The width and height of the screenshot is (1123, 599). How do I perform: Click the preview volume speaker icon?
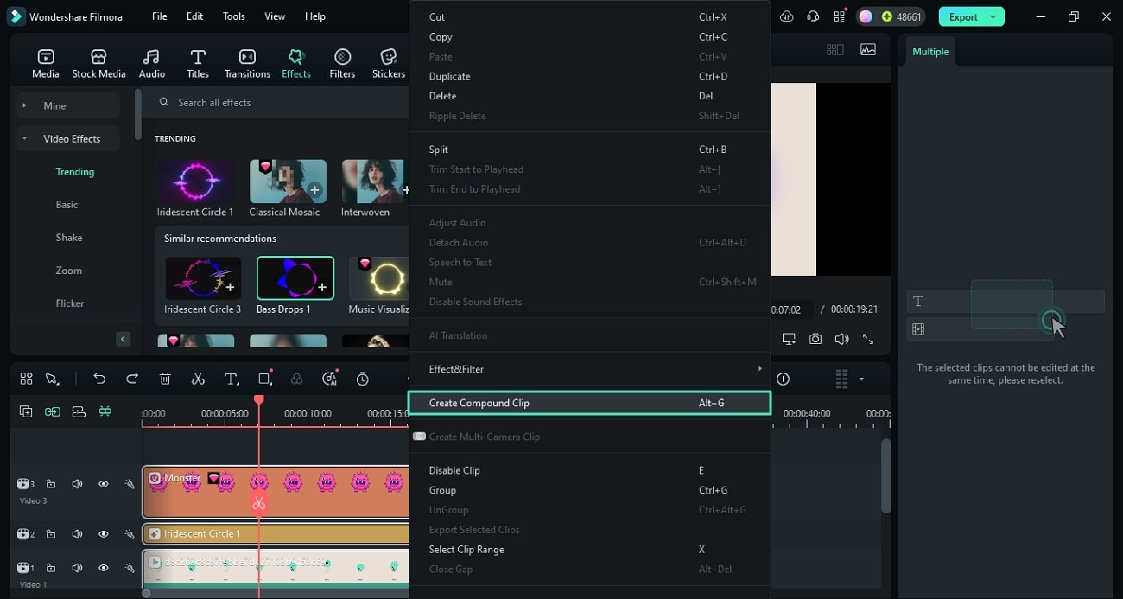[841, 339]
